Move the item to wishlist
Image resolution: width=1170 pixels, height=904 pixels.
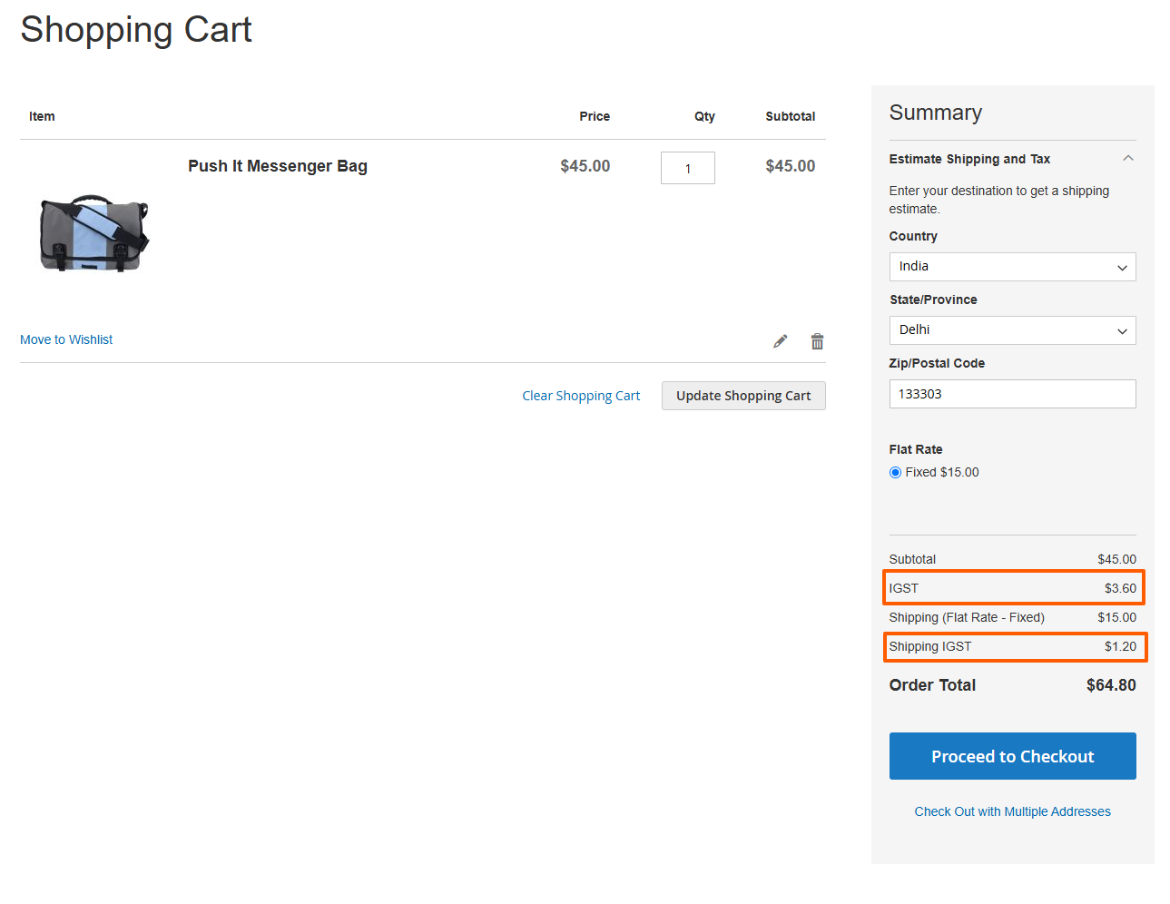66,339
